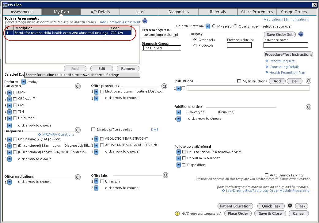Switch to the Assessments tab
319x223 pixels.
22,12
